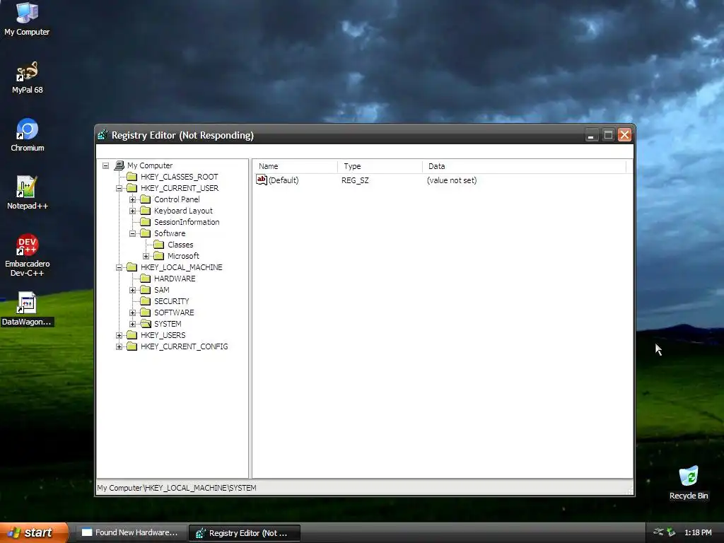Minimize the Registry Editor window
The image size is (724, 543).
[592, 135]
